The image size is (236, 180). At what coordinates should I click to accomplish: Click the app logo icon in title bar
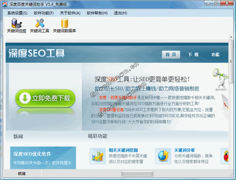pyautogui.click(x=5, y=4)
